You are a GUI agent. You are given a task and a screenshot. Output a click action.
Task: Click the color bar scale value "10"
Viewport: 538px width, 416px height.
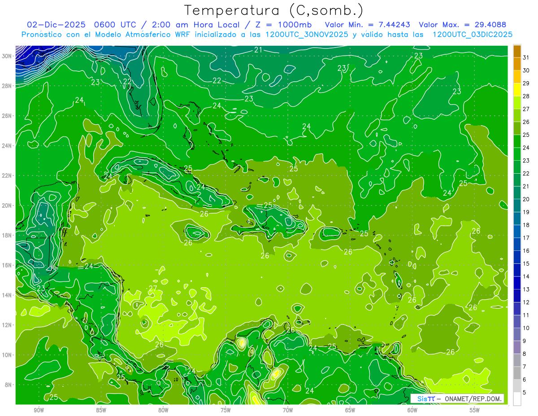(526, 328)
